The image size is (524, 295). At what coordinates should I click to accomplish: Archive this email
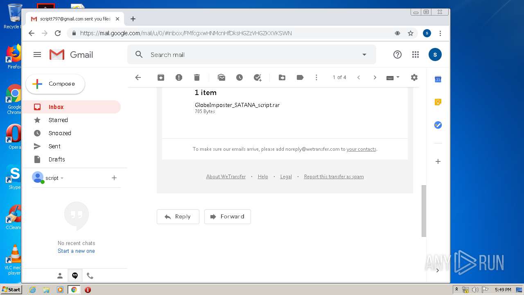(161, 77)
